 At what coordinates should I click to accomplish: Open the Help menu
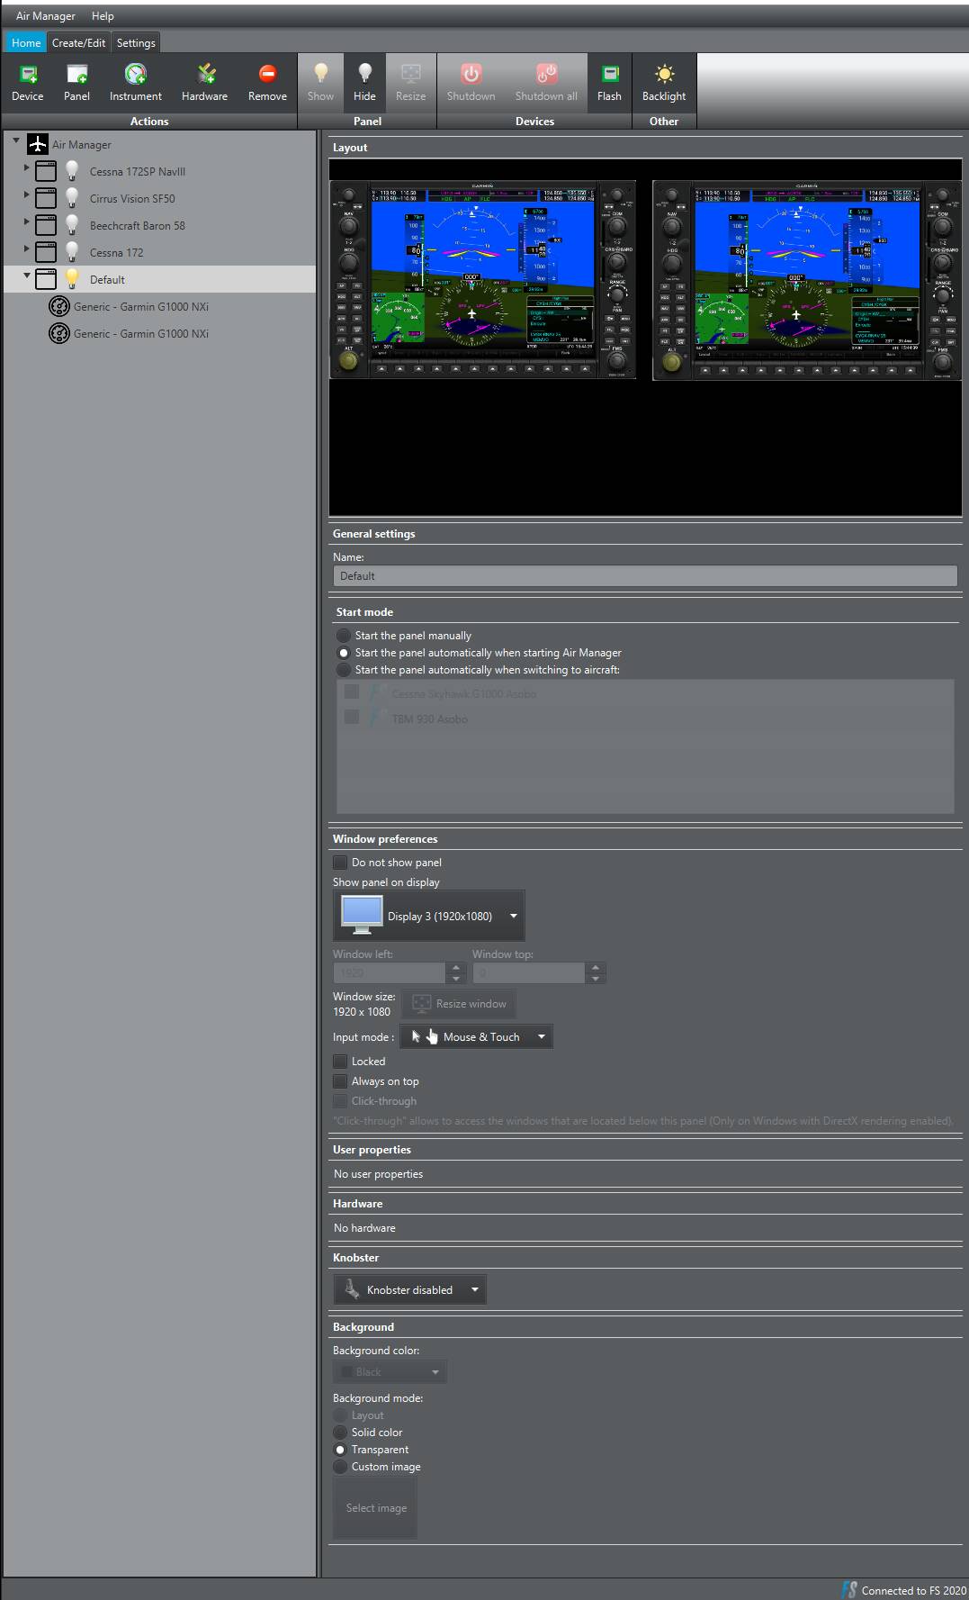[x=103, y=16]
